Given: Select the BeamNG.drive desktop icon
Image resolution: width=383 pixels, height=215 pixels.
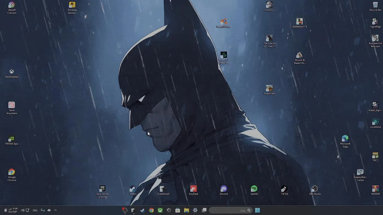Looking at the screenshot, I should (224, 23).
